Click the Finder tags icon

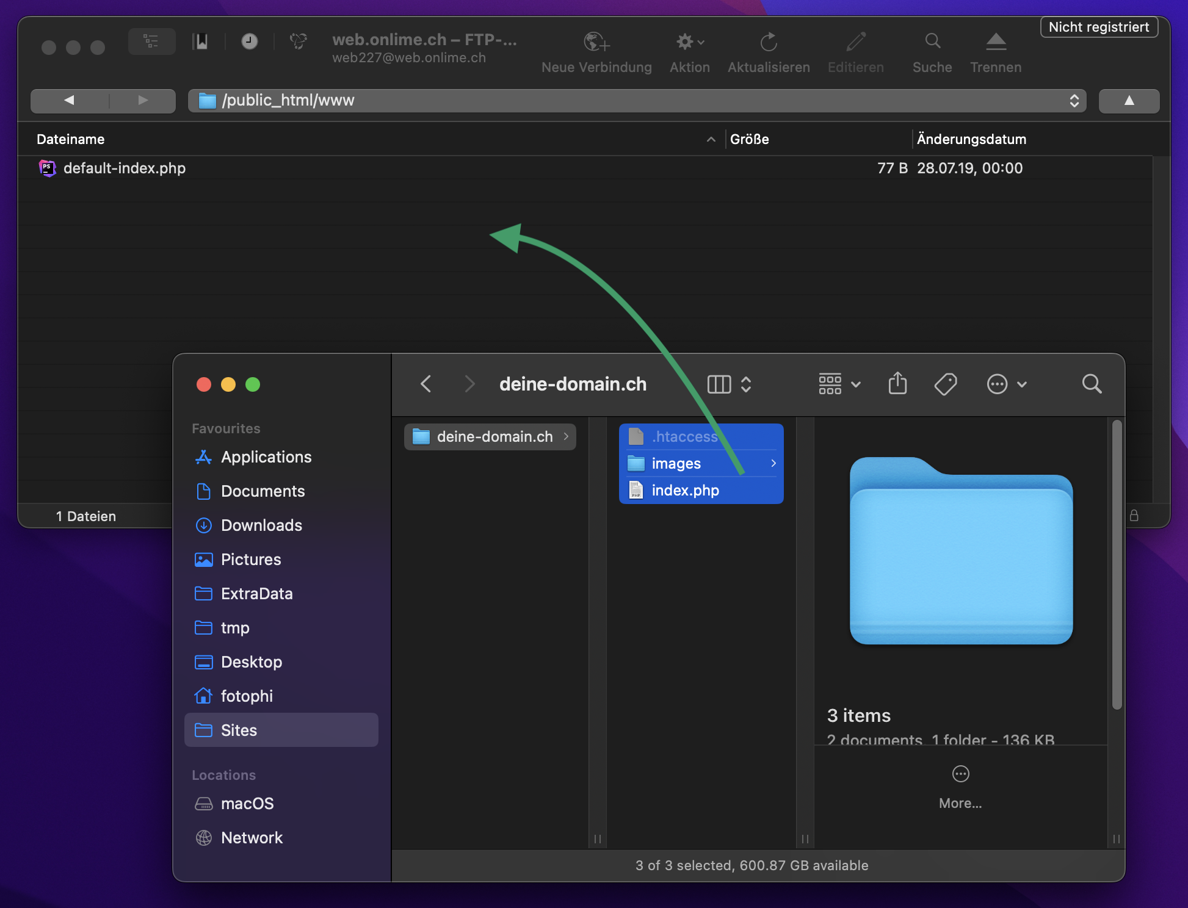[x=945, y=384]
